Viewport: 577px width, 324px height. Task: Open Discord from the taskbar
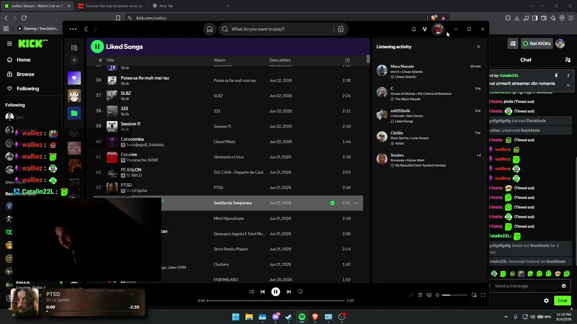(x=275, y=317)
